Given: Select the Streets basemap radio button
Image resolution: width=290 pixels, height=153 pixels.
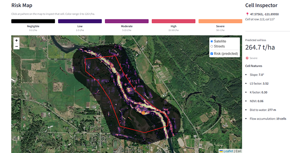Looking at the screenshot, I should pyautogui.click(x=212, y=46).
